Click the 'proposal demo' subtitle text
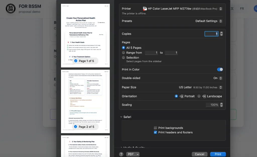The image size is (257, 157). [30, 12]
